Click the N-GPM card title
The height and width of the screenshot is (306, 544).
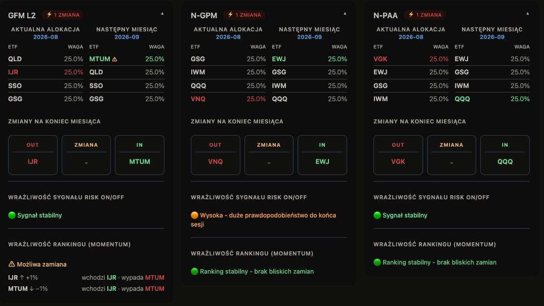[x=204, y=16]
